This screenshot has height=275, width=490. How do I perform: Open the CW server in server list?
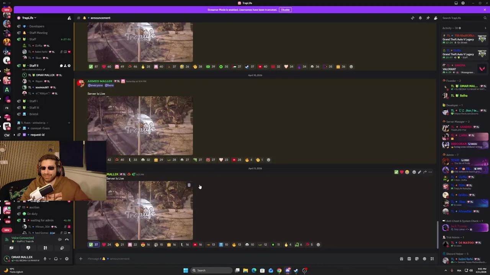click(x=7, y=135)
